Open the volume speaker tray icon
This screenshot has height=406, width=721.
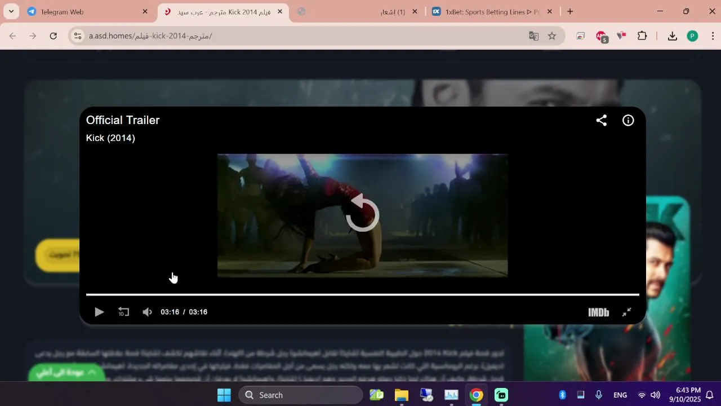point(655,395)
